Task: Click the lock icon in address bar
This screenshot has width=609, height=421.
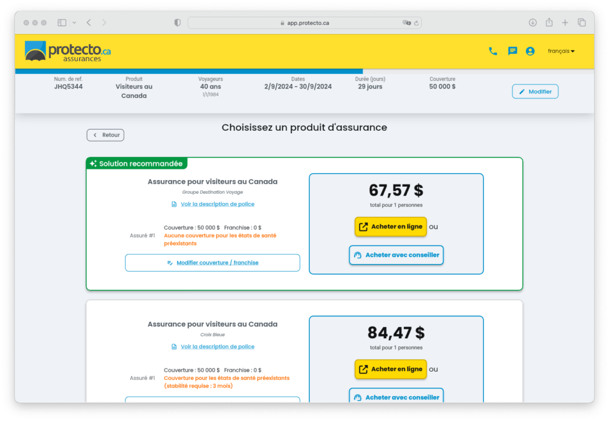Action: [282, 23]
